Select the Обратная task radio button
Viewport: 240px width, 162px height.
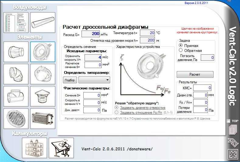[181, 50]
